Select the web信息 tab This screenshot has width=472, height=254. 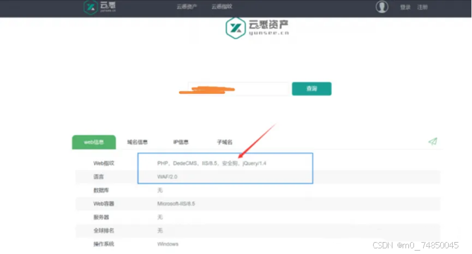(x=94, y=142)
